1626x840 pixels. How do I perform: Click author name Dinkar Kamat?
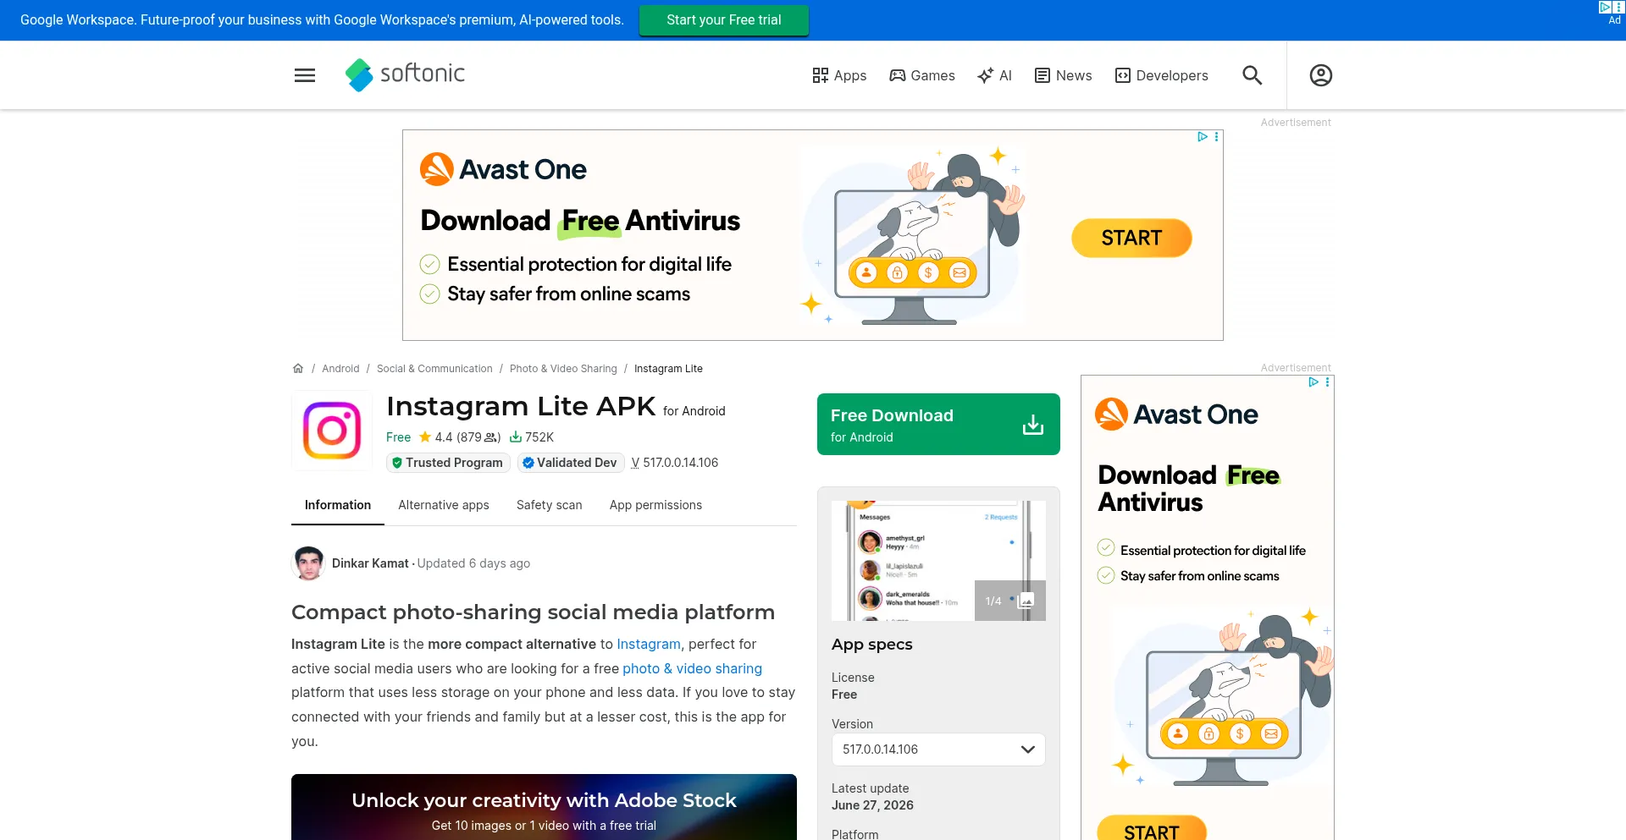coord(370,563)
